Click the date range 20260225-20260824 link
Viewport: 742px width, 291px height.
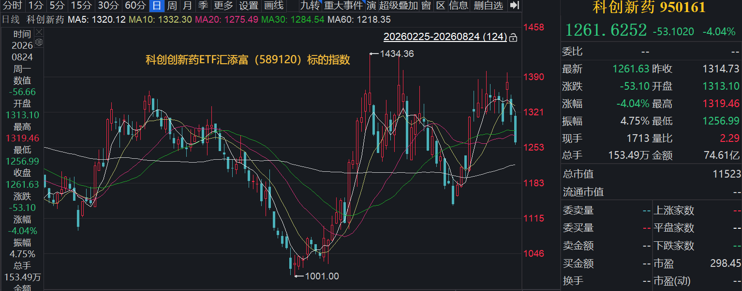pyautogui.click(x=445, y=37)
